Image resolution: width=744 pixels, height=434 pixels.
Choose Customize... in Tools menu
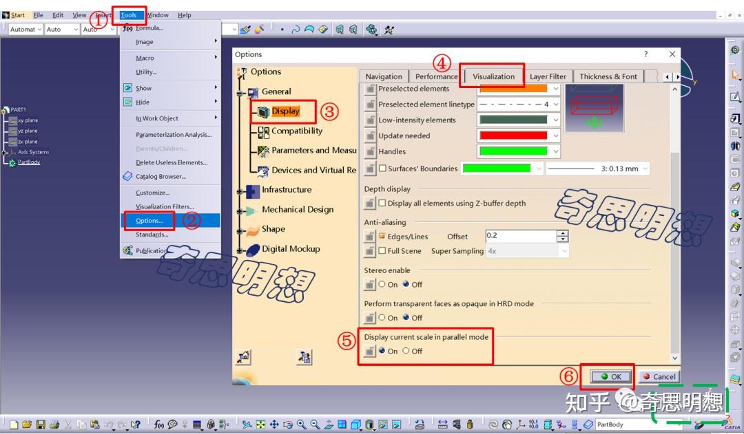(152, 193)
